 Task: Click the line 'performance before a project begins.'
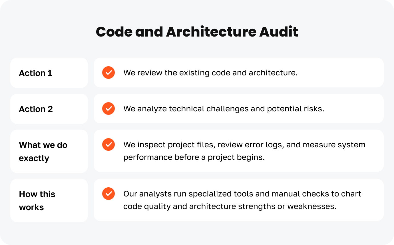(x=194, y=157)
